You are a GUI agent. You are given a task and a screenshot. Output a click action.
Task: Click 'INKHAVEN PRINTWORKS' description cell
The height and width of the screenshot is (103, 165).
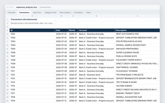(x=137, y=49)
